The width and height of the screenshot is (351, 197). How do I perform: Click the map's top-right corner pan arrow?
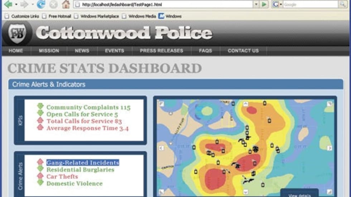point(329,104)
